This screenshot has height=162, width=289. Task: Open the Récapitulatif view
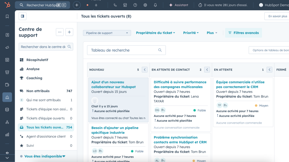point(37,60)
